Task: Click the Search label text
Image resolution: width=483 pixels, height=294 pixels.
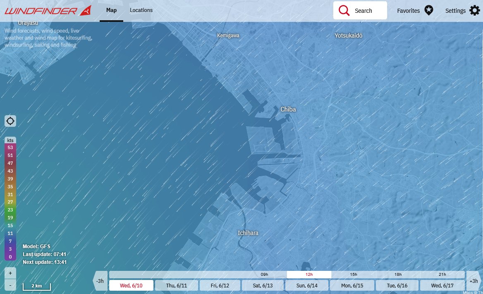Action: [x=363, y=11]
